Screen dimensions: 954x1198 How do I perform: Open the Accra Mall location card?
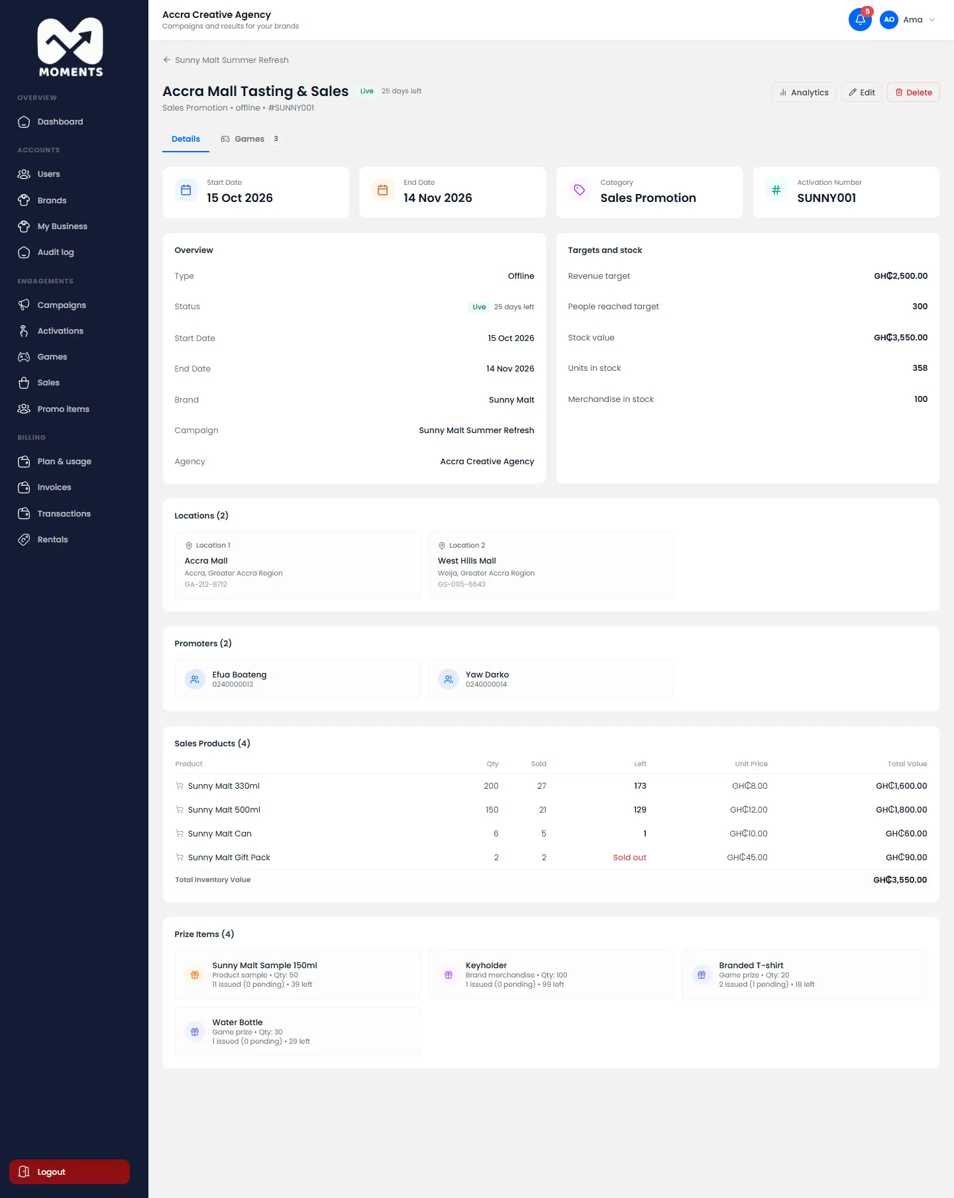(x=298, y=565)
